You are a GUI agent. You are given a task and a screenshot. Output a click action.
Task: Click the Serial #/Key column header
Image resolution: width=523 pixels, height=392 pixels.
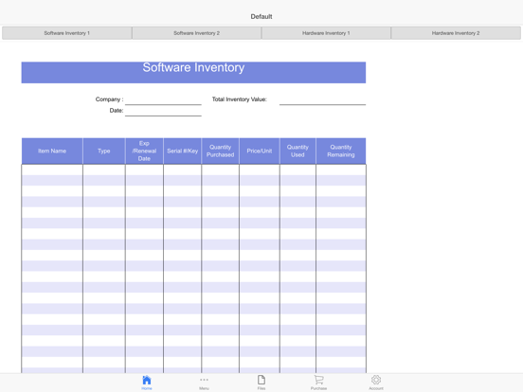(x=183, y=151)
